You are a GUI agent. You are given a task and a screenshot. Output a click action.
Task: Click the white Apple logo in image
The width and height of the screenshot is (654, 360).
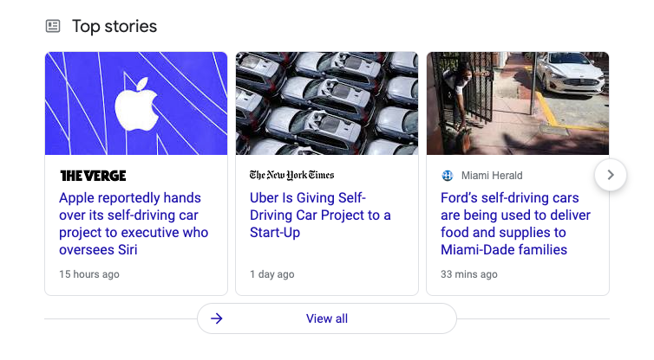136,102
